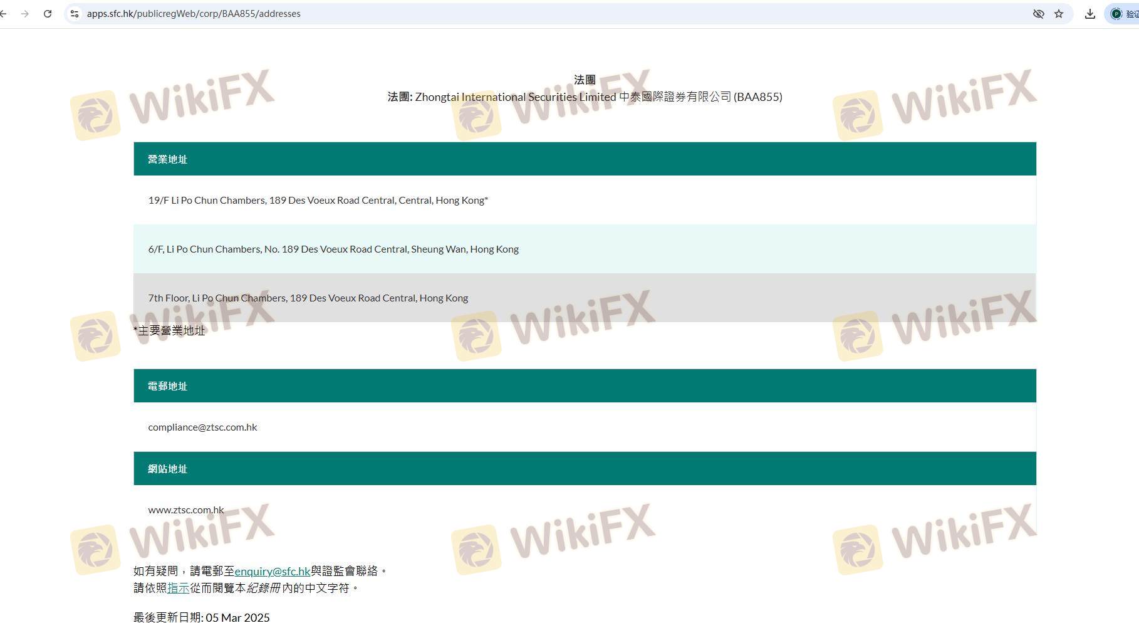Select the 7th Floor Li Po Chun Chambers address
1139x623 pixels.
pos(308,298)
